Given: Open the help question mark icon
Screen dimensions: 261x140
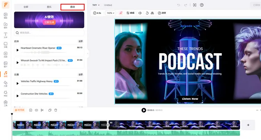Looking at the screenshot, I should pyautogui.click(x=201, y=5).
